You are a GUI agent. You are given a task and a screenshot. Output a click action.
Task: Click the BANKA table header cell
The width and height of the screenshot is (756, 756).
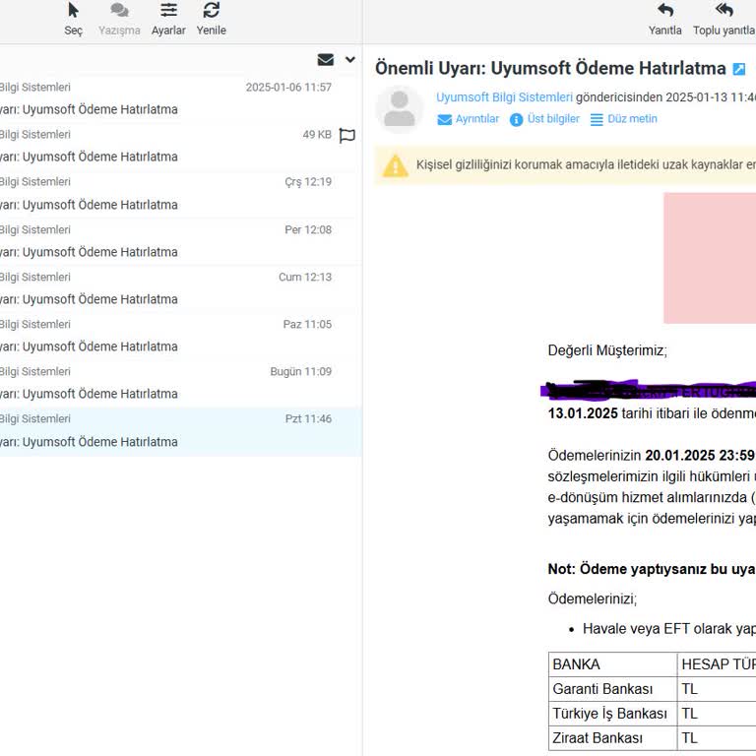[613, 664]
